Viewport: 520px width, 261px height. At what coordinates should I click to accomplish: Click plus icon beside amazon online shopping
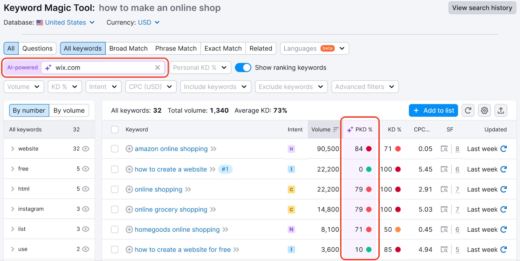[129, 149]
